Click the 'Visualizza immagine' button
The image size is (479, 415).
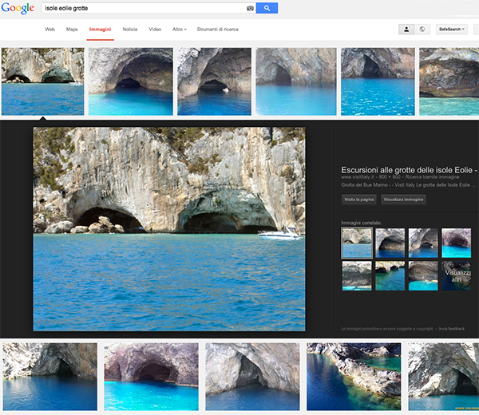[x=403, y=200]
